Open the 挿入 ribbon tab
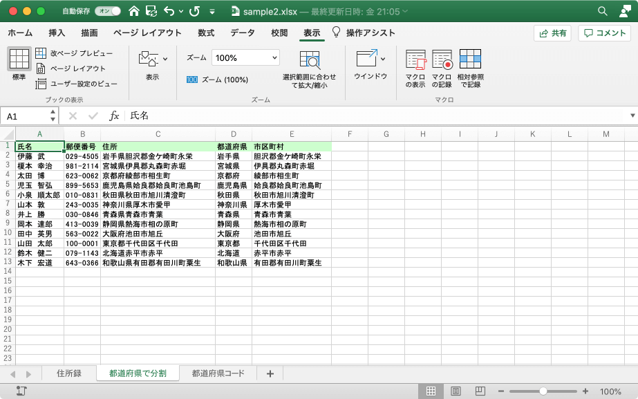This screenshot has width=638, height=399. coord(57,33)
